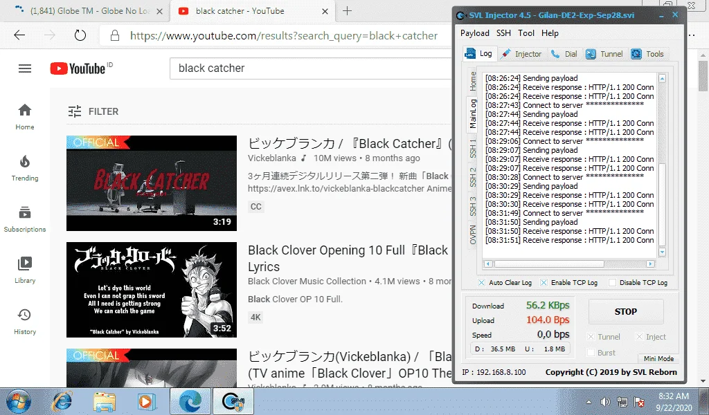Select the SSH 1 vertical tab
The width and height of the screenshot is (709, 415).
pyautogui.click(x=473, y=149)
